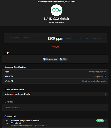
Task: Click the channel UID text netatmo:NAMain
Action: coord(29,126)
